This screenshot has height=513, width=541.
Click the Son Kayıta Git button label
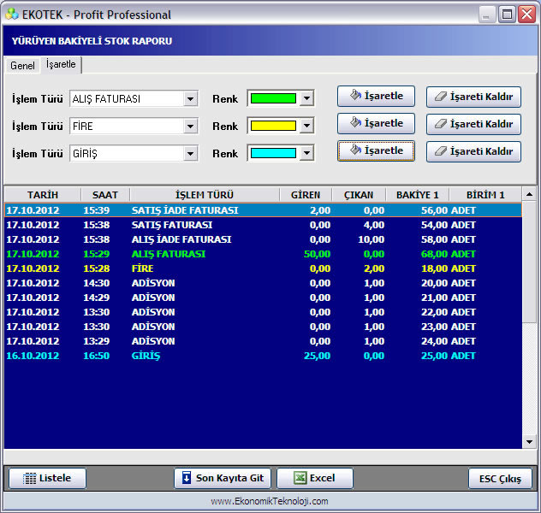click(229, 478)
